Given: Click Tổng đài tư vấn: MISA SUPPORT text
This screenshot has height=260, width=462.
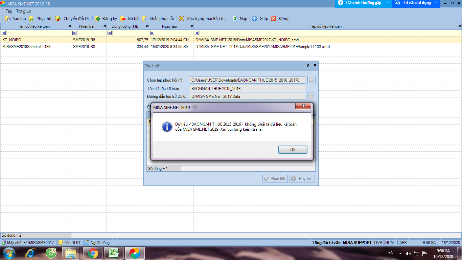Looking at the screenshot, I should [x=342, y=243].
